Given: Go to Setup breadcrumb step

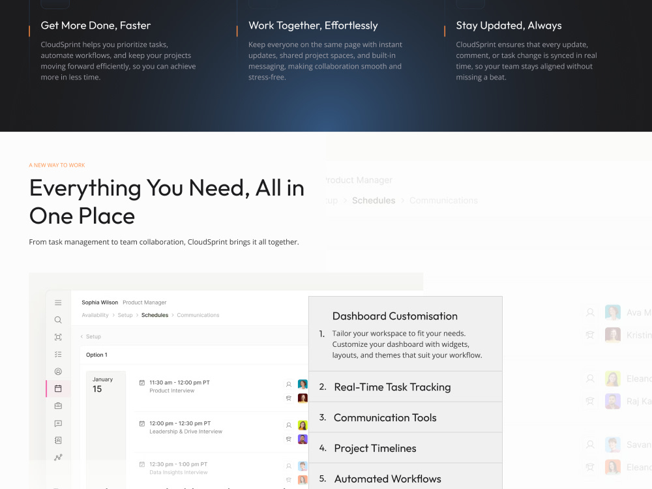Looking at the screenshot, I should click(125, 315).
